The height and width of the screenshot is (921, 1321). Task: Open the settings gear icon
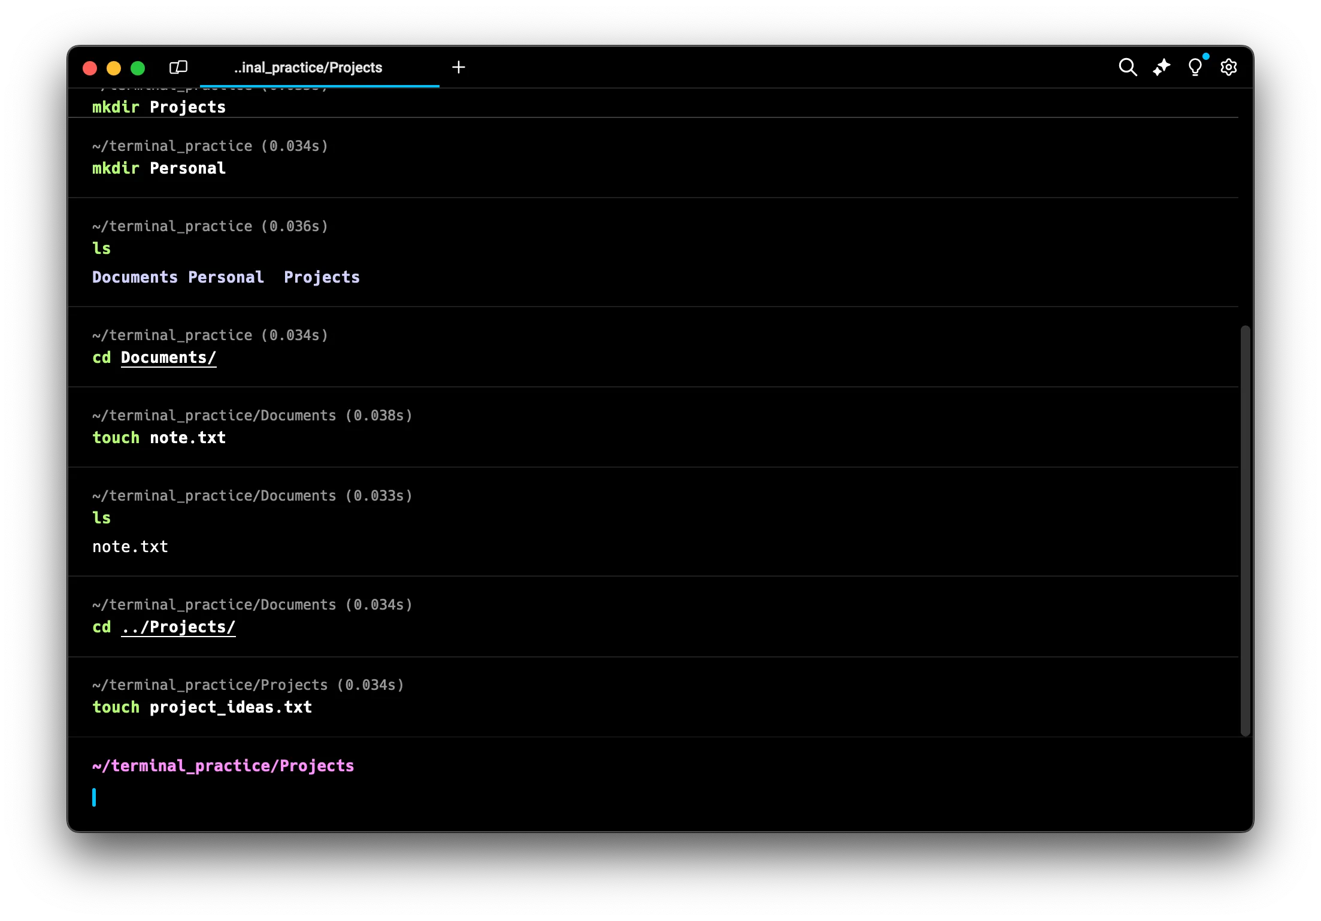(1228, 67)
